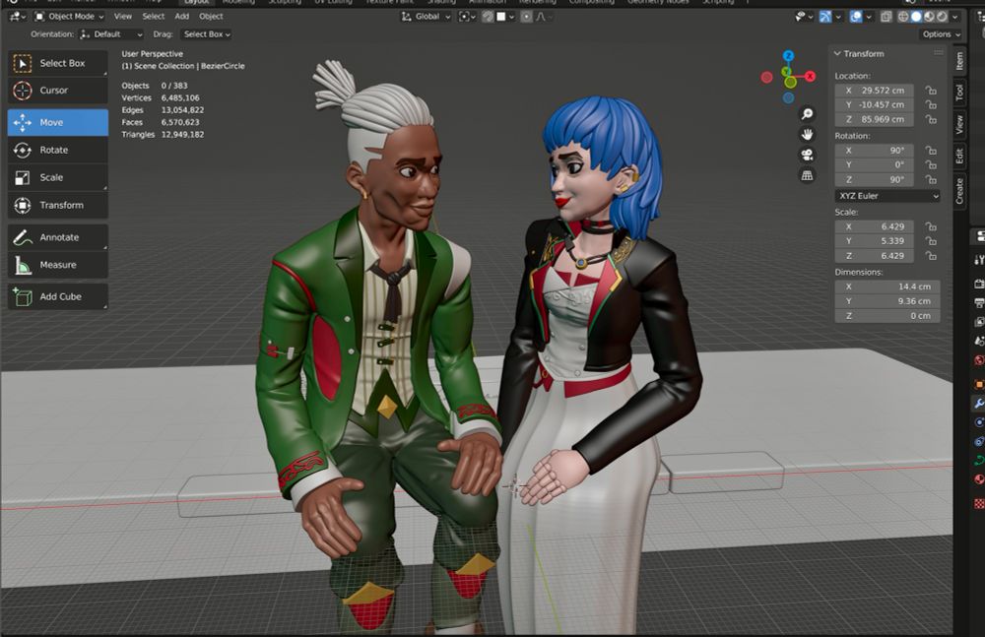
Task: Open the Global transform orientation dropdown
Action: (x=426, y=17)
